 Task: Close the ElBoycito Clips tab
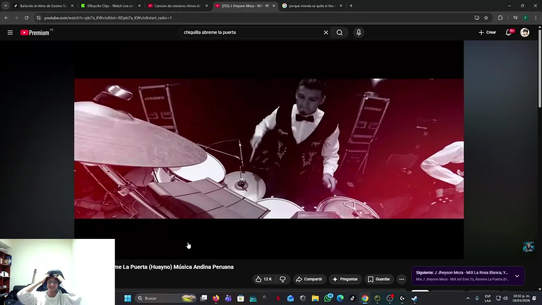click(139, 6)
